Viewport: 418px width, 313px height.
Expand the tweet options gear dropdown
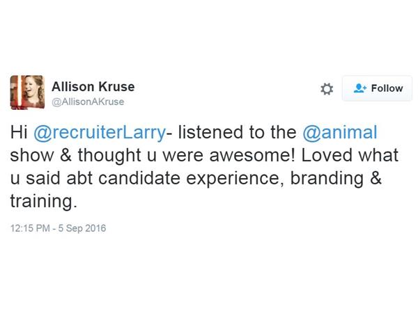pyautogui.click(x=327, y=89)
